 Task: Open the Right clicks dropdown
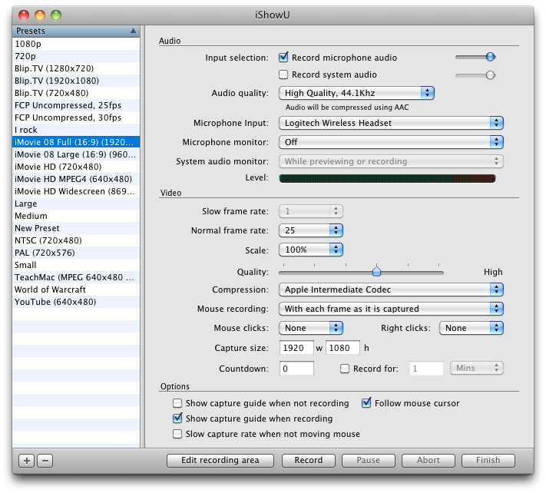click(471, 328)
